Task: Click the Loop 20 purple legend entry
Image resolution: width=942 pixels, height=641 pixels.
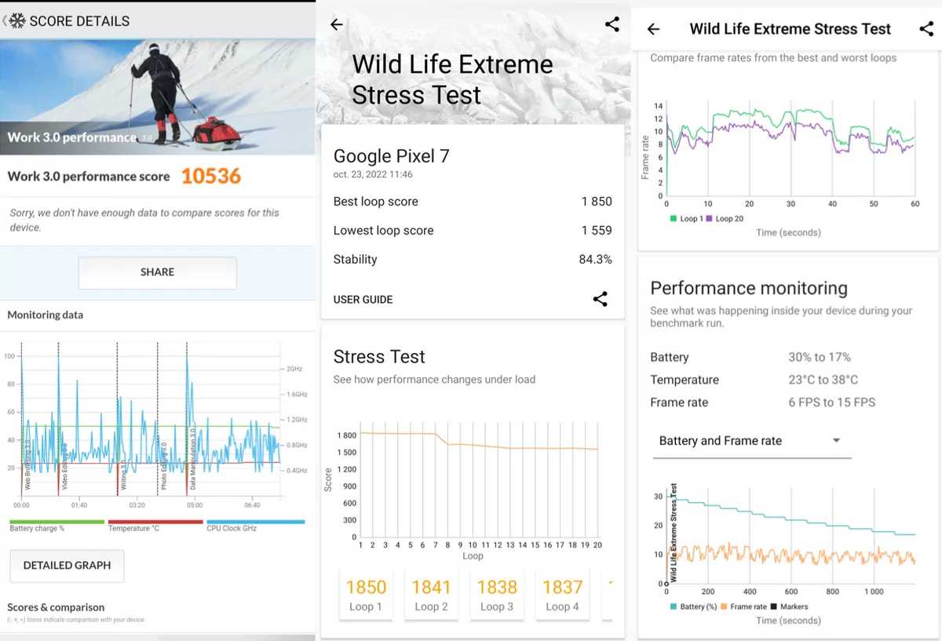Action: [724, 219]
